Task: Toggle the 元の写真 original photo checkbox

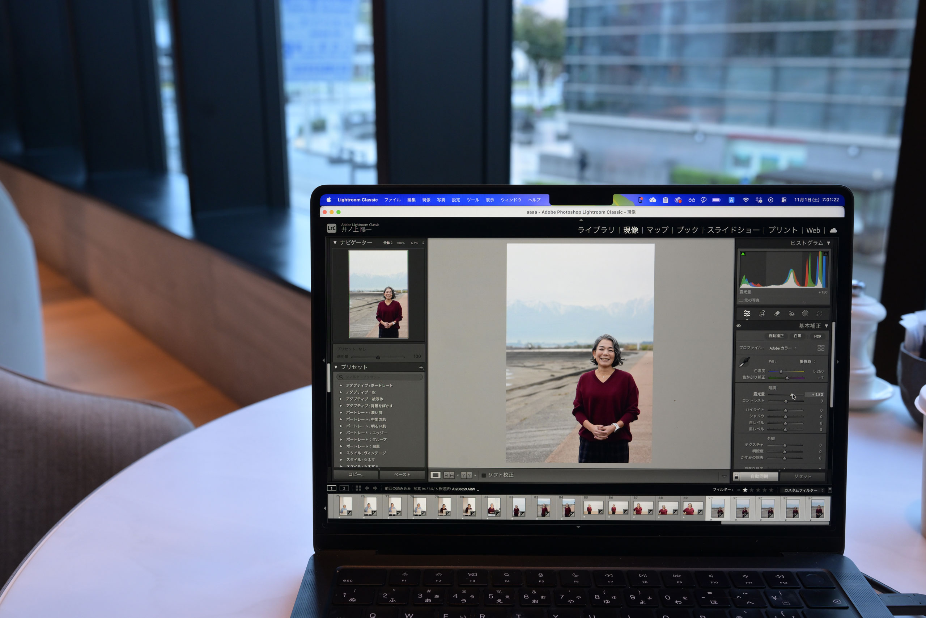Action: click(x=741, y=300)
